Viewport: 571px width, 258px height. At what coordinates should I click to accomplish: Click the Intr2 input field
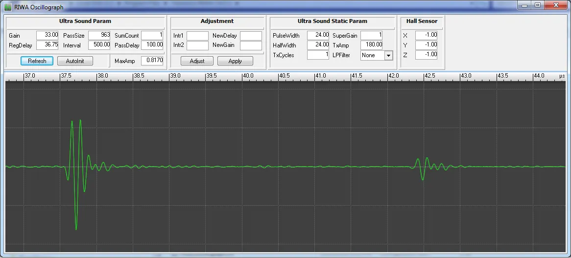[197, 45]
